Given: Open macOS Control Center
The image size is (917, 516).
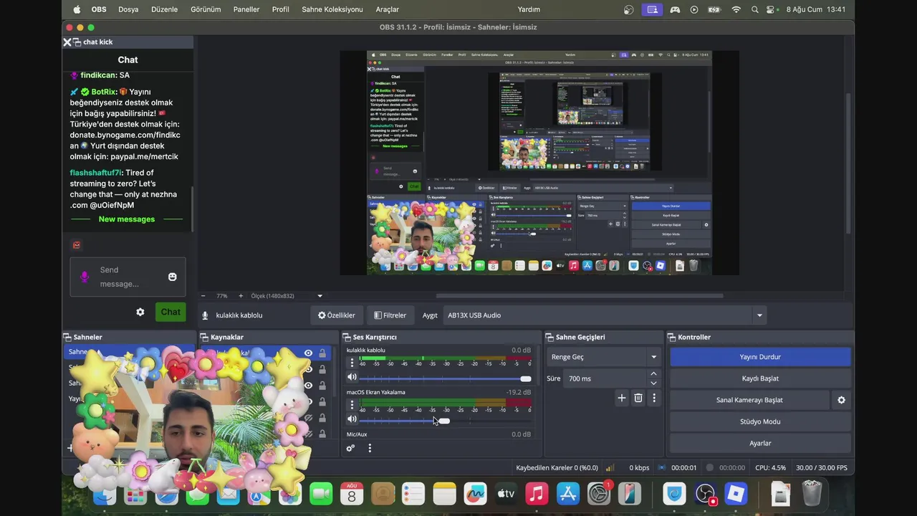Looking at the screenshot, I should coord(772,9).
